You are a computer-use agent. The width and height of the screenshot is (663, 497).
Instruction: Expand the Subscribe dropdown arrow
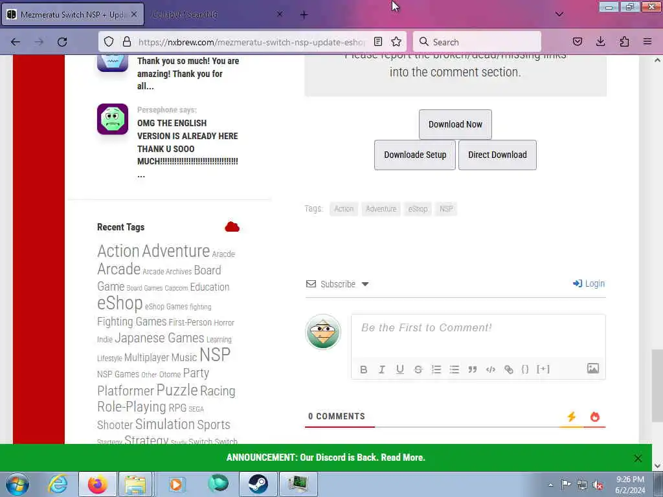coord(365,284)
